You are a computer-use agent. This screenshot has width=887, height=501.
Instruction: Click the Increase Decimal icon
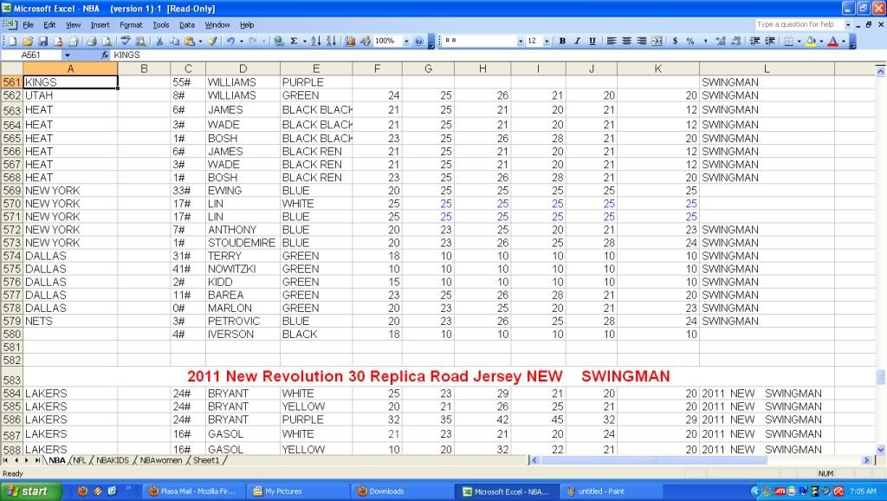click(x=720, y=42)
